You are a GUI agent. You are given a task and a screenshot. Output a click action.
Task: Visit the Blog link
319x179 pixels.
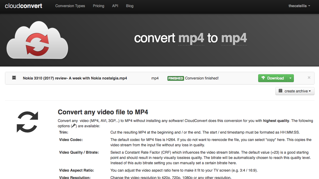(x=130, y=6)
